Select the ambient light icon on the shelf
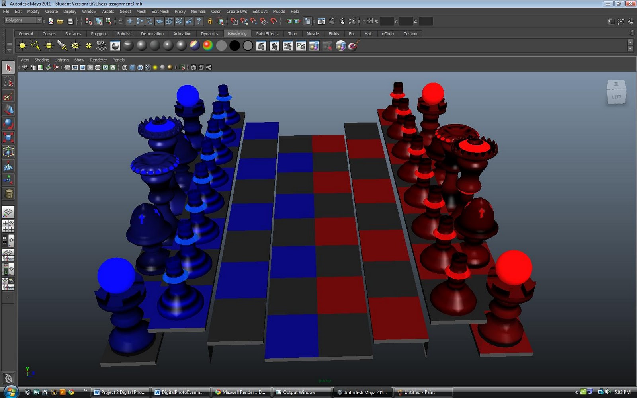This screenshot has width=637, height=398. point(22,46)
